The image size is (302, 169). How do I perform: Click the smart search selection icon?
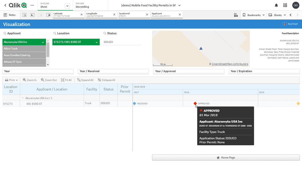24,15
